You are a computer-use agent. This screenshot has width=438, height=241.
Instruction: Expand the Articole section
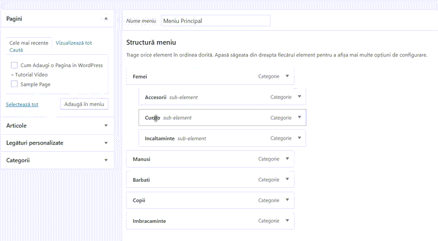106,125
